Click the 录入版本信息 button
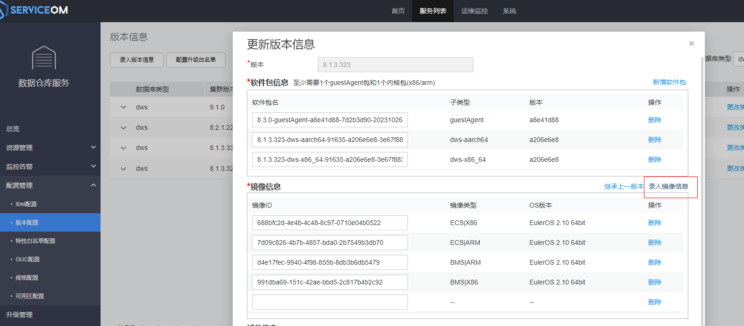The width and height of the screenshot is (744, 326). point(137,60)
